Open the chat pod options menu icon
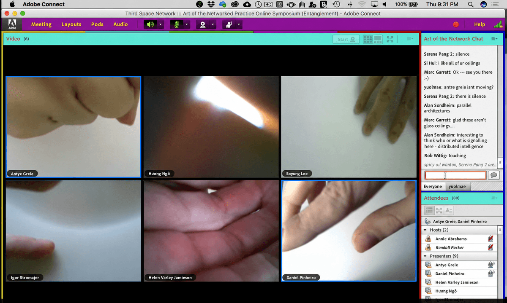 coord(494,39)
